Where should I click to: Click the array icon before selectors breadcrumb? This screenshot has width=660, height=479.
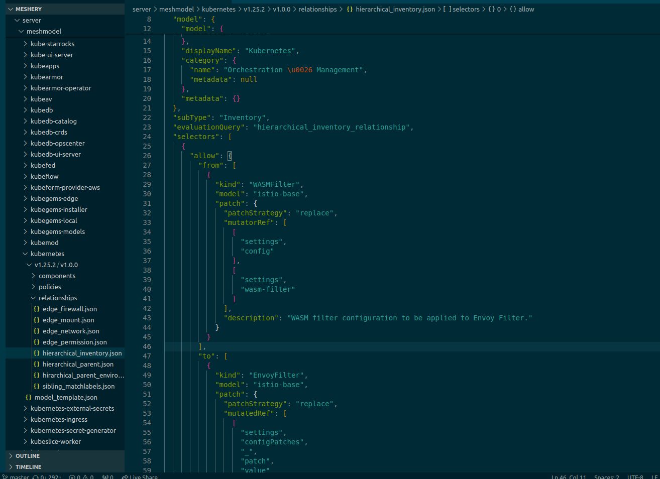click(447, 9)
